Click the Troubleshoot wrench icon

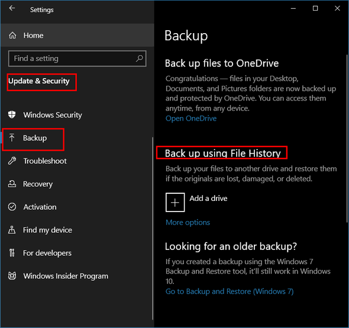pos(12,161)
